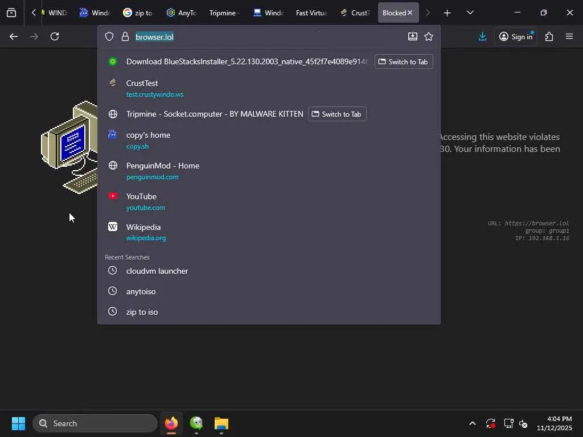Screen dimensions: 583x437
Task: Open the downloads panel arrow
Action: [482, 36]
